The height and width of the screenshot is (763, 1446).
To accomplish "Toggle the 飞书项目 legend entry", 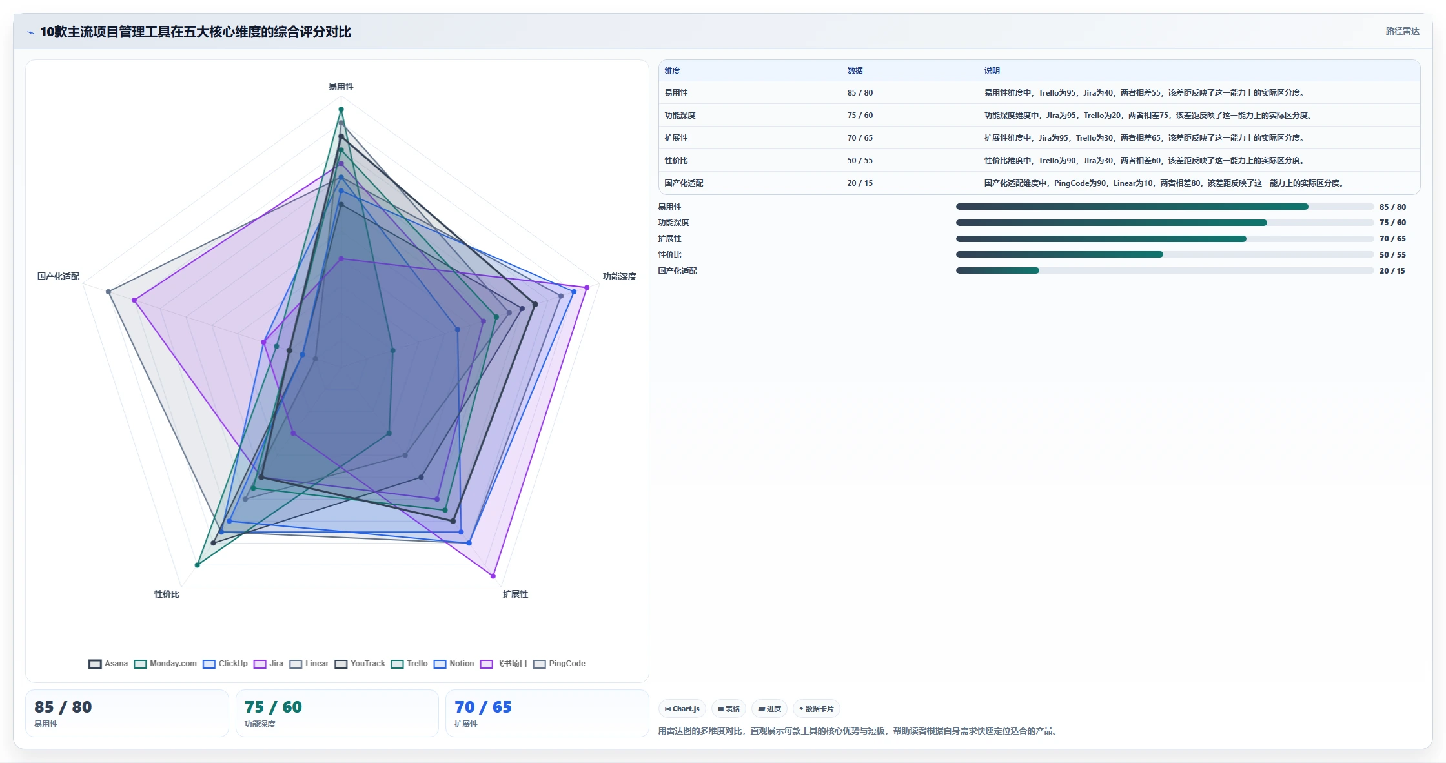I will click(x=504, y=664).
